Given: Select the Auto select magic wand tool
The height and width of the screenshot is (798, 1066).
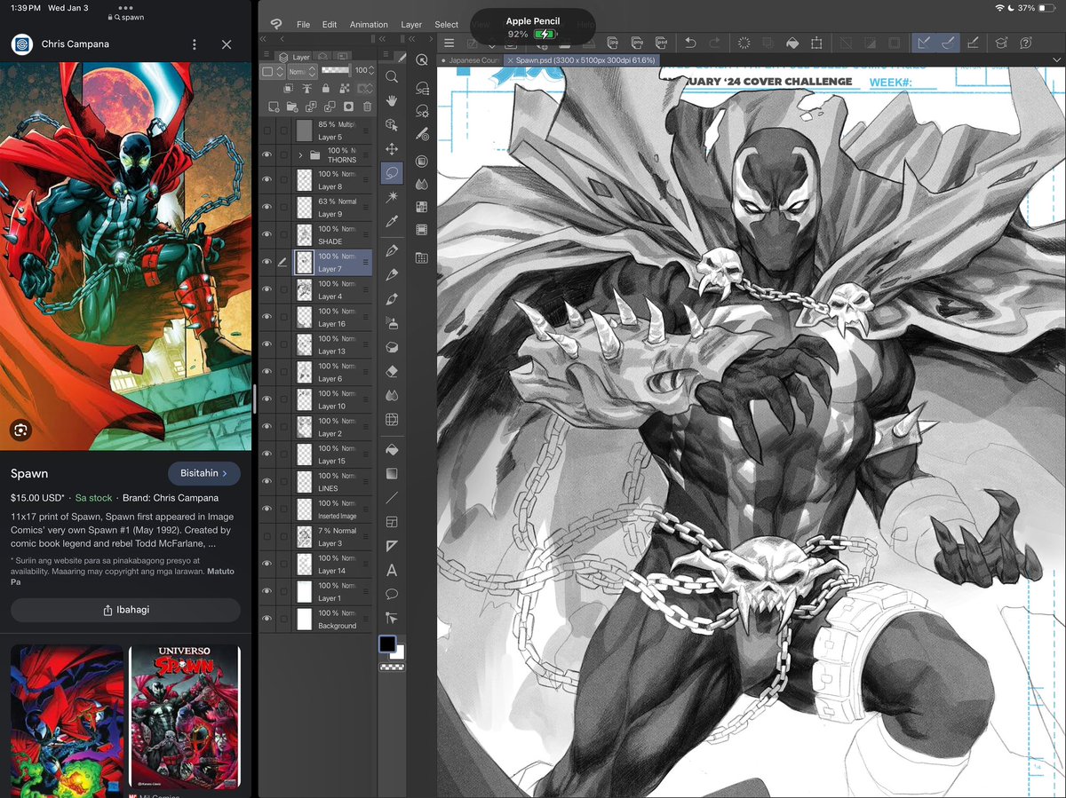Looking at the screenshot, I should 391,197.
